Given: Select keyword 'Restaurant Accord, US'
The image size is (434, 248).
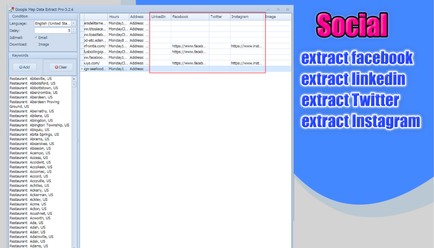Looking at the screenshot, I should click(x=29, y=176).
